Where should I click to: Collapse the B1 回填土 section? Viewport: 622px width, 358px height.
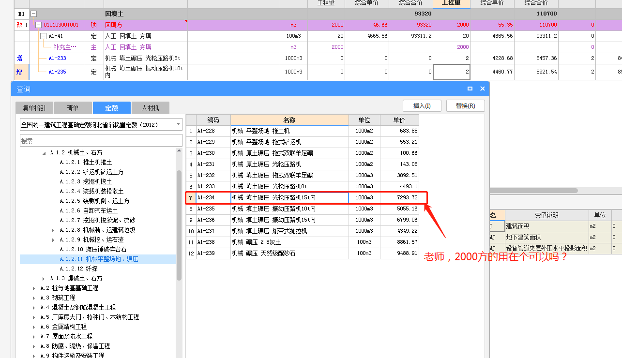pos(34,14)
